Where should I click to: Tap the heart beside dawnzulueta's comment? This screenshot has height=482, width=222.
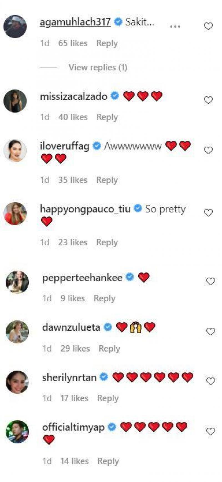[210, 331]
